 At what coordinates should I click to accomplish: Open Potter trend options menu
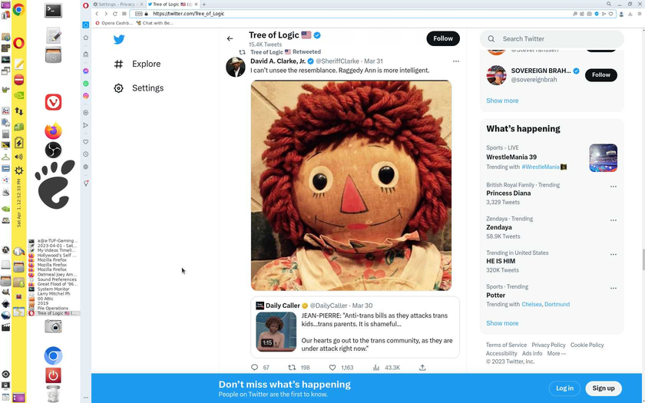tap(614, 289)
